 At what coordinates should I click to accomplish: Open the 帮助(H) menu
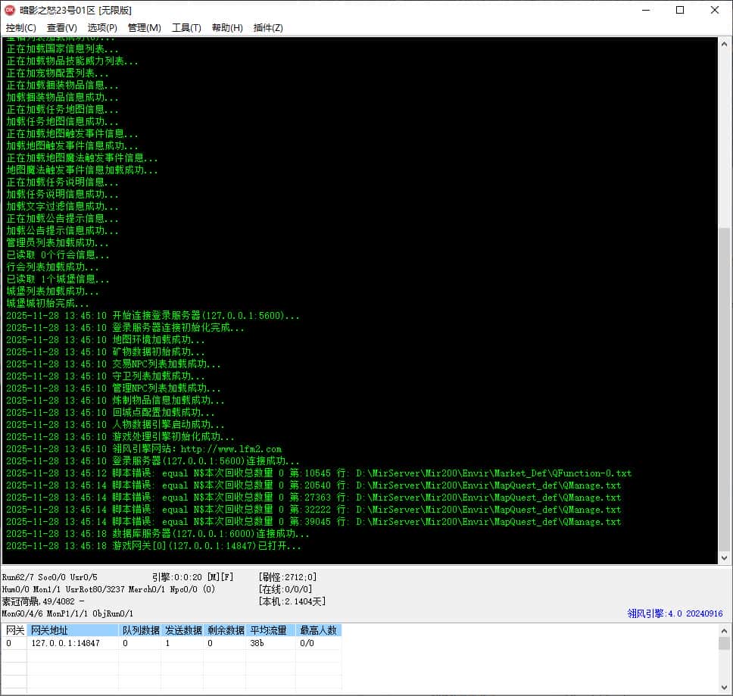[227, 27]
